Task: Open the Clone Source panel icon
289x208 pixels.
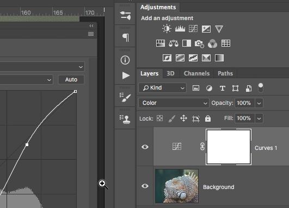Action: click(125, 119)
